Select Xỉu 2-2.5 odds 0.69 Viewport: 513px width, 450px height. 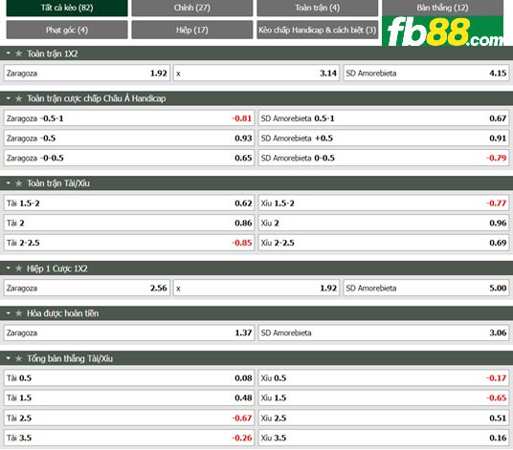(x=384, y=243)
